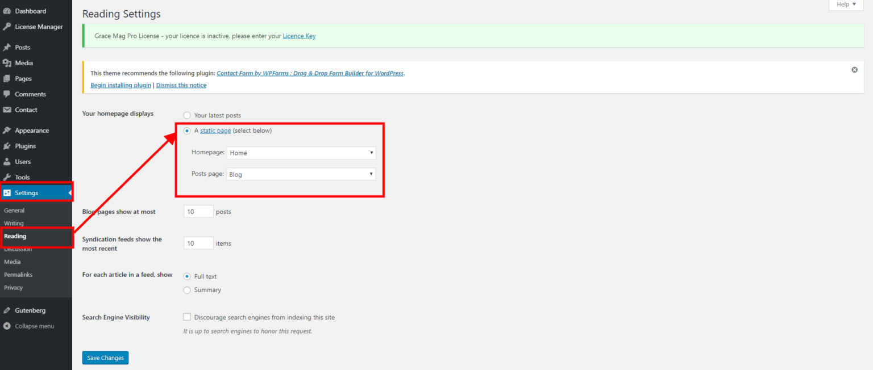Click 'Begin installing plugin' link
This screenshot has height=370, width=873.
(x=120, y=85)
